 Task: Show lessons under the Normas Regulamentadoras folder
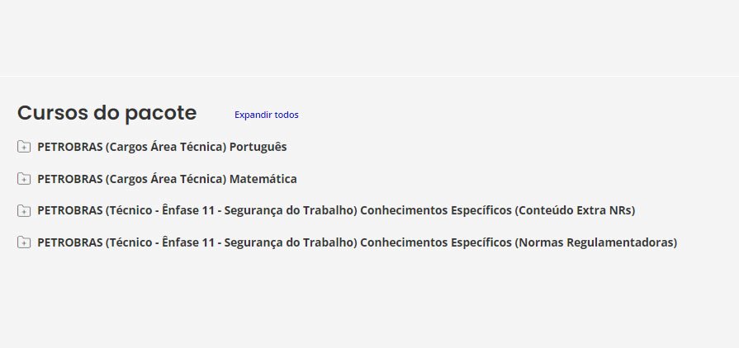(x=24, y=243)
